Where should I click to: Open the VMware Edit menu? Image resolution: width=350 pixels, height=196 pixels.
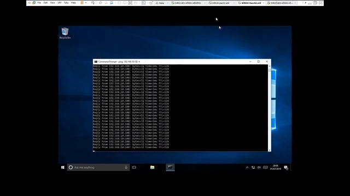(45, 3)
